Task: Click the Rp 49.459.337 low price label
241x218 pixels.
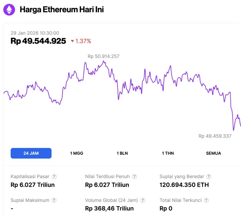Action: pos(215,136)
